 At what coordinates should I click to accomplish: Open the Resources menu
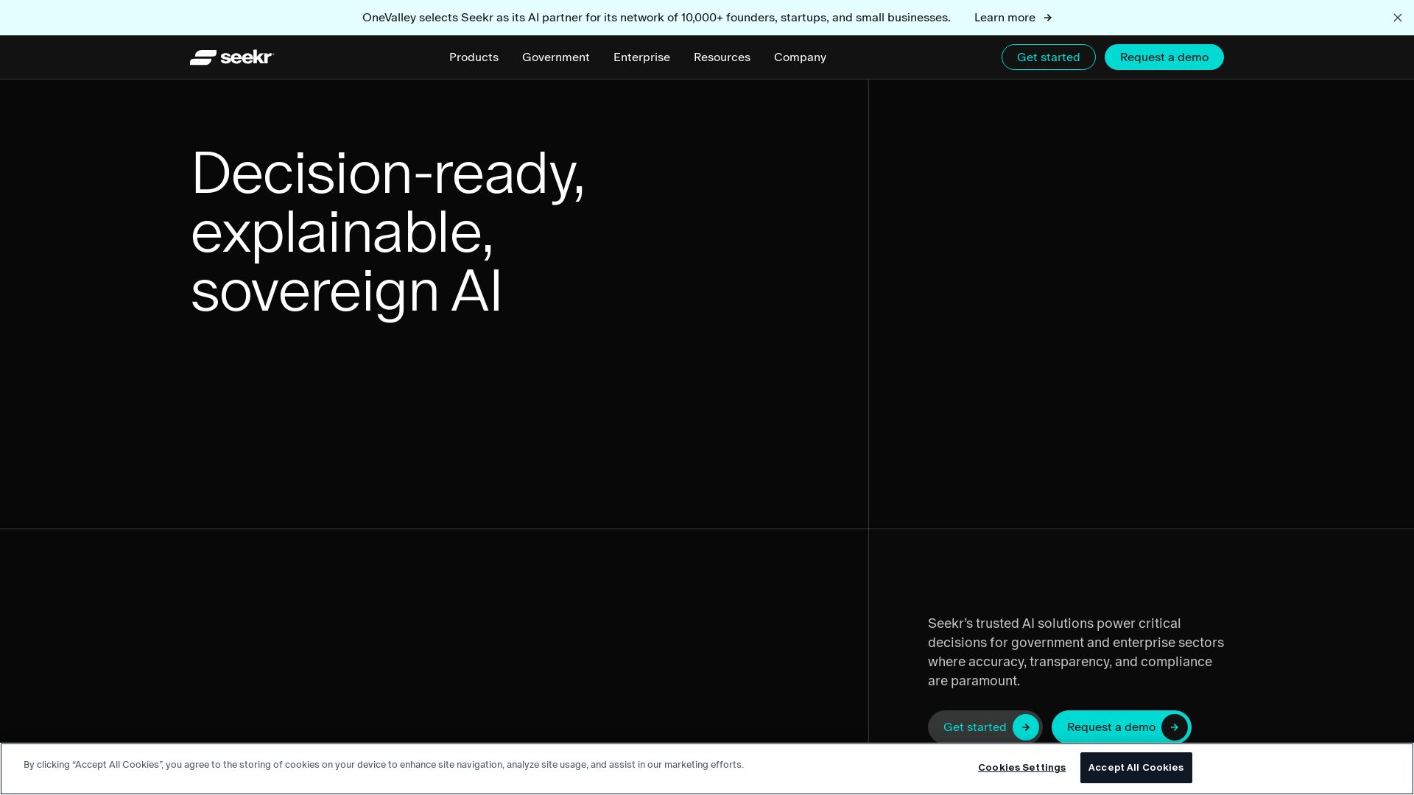[722, 57]
